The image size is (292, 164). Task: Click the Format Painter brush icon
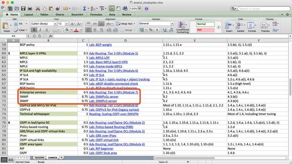click(x=58, y=8)
